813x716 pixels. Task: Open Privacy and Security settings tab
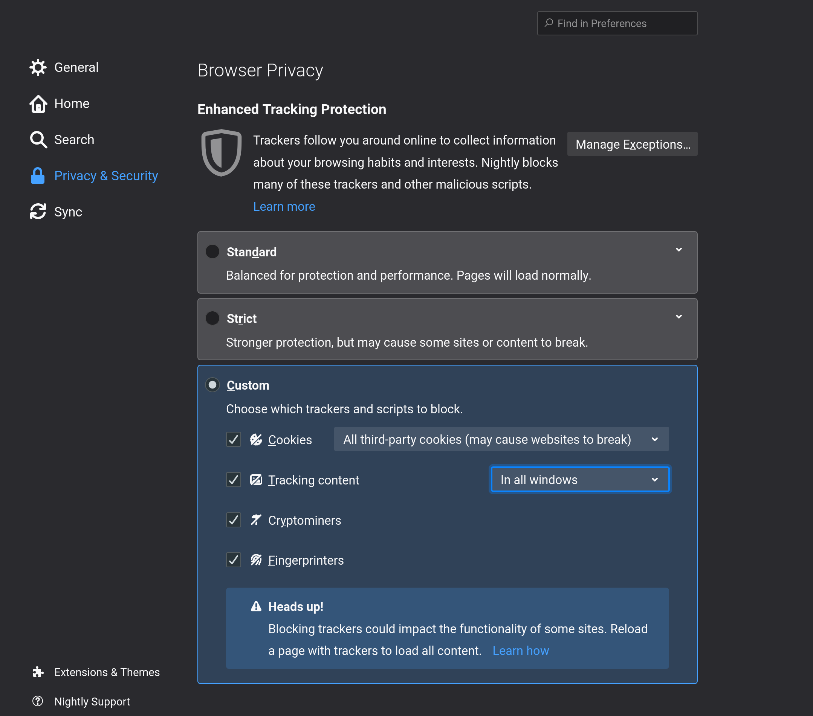tap(106, 175)
